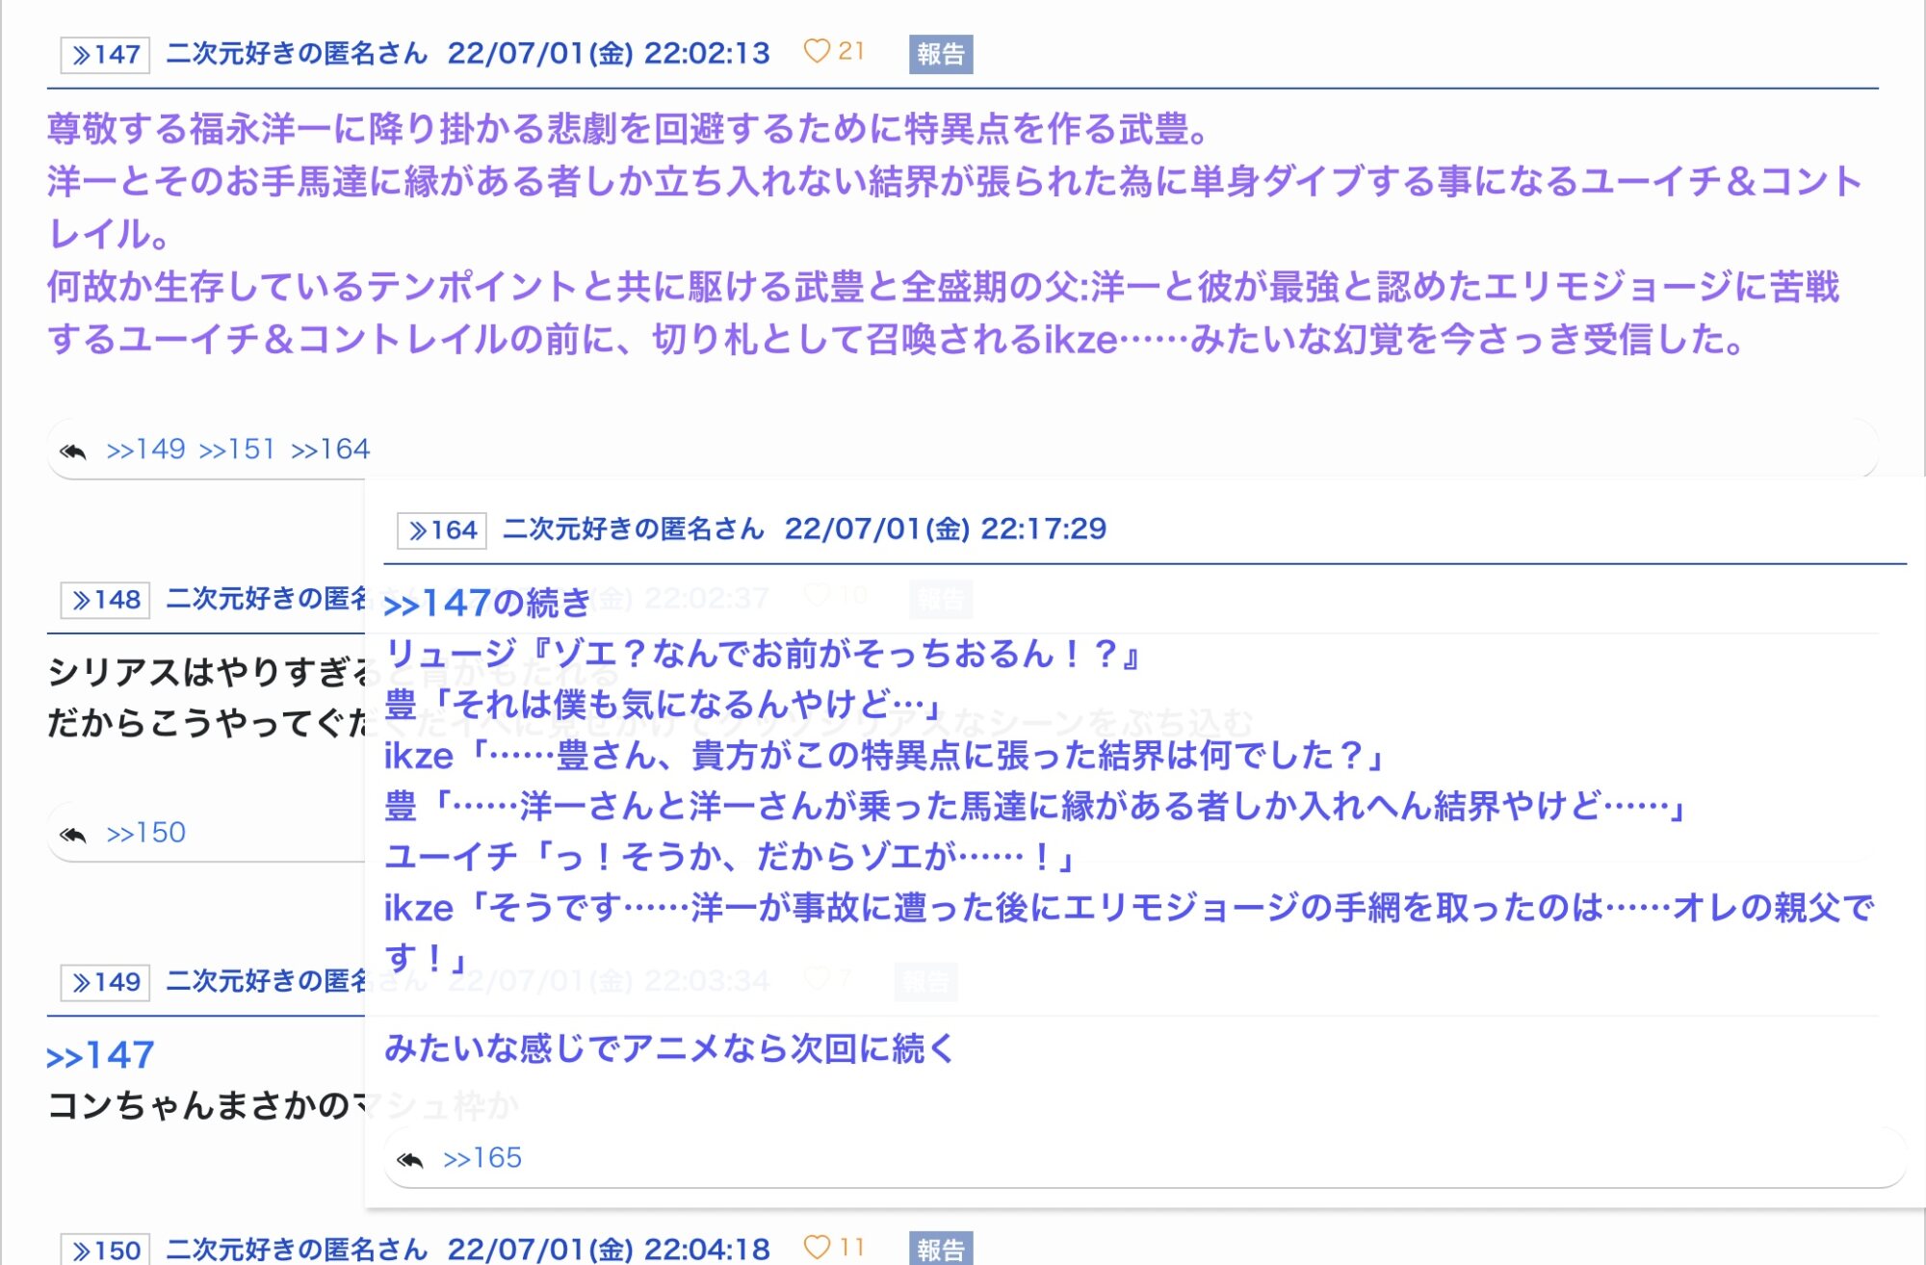Report post 150 with 報告 button
The width and height of the screenshot is (1926, 1265).
click(x=940, y=1249)
